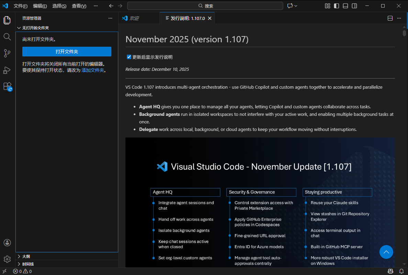Open the Search view in activity bar
This screenshot has width=408, height=275.
point(7,37)
